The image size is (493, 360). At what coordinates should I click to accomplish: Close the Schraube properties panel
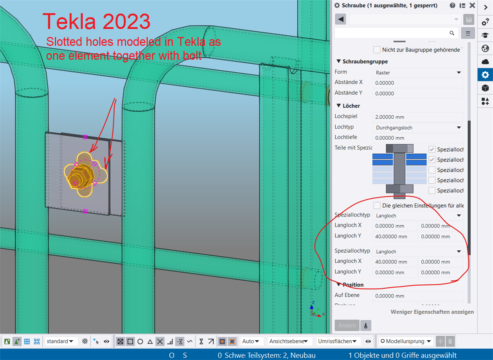pos(472,5)
